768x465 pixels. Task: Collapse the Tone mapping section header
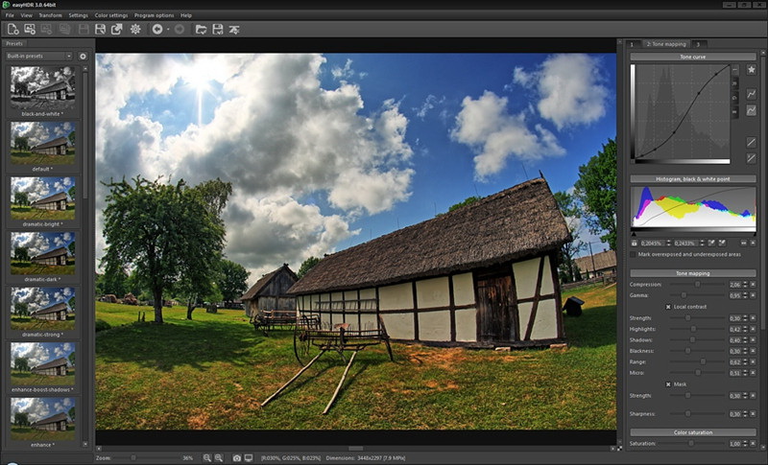[693, 273]
